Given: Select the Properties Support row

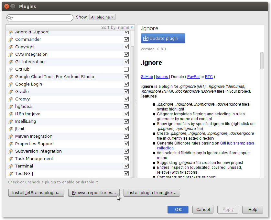Looking at the screenshot, I should tap(68, 144).
